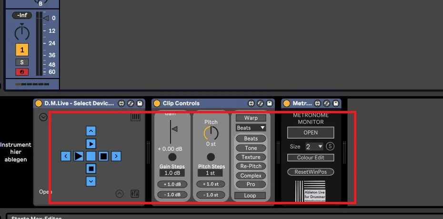Click the black circle under + 0.00 dB

pos(172,157)
